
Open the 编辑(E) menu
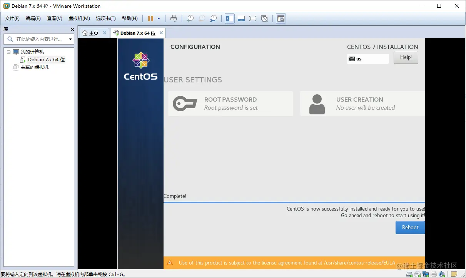click(33, 18)
